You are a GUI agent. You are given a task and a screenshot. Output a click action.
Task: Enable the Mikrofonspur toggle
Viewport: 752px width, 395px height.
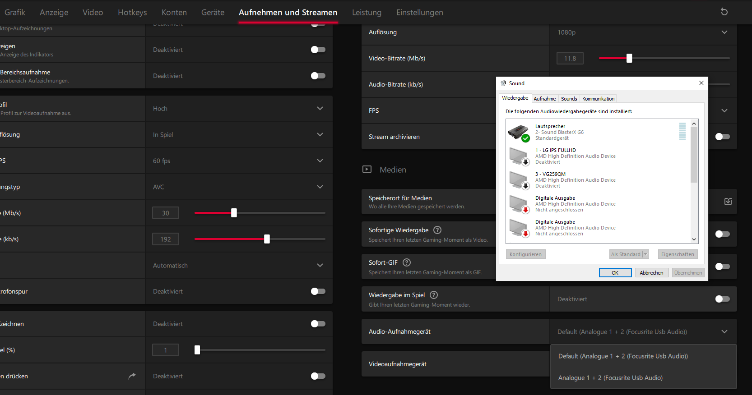click(x=318, y=291)
